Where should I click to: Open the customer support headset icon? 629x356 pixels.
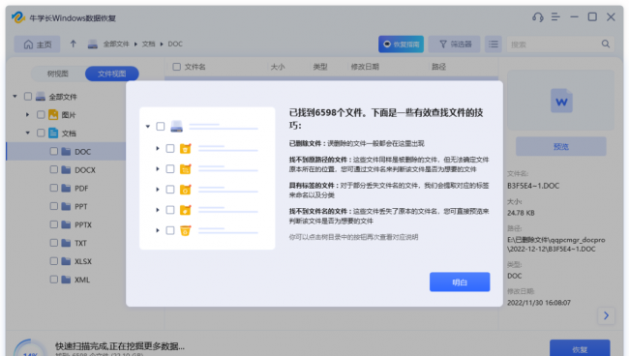(537, 17)
